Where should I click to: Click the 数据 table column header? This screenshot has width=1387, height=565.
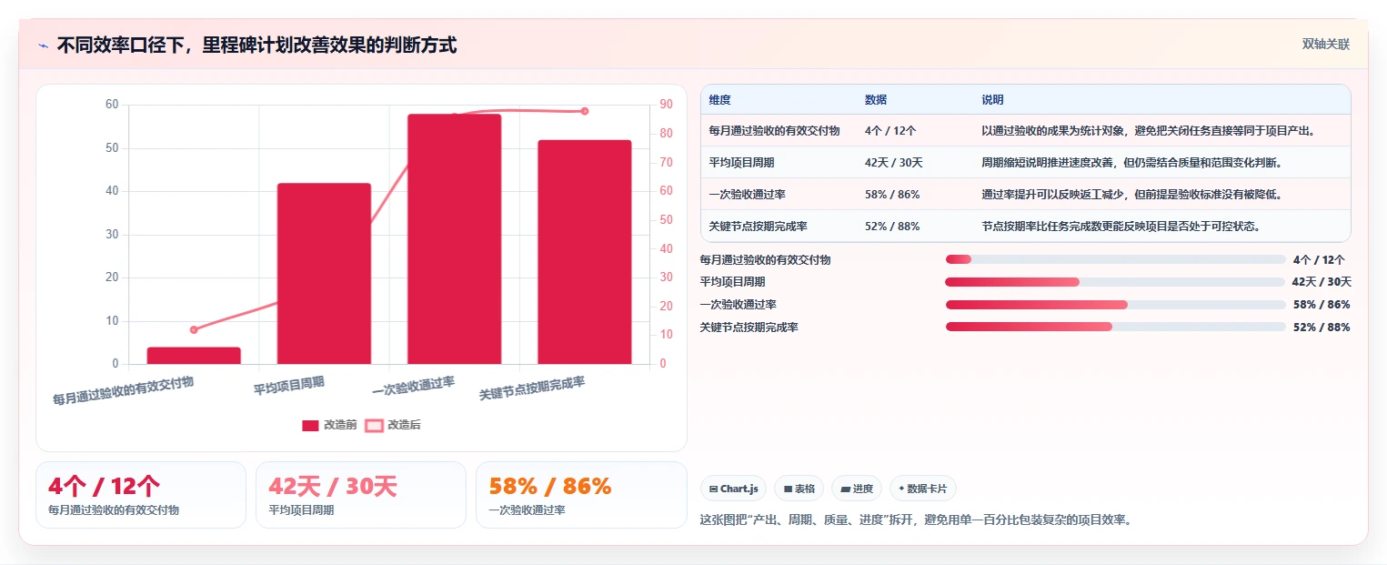[876, 100]
